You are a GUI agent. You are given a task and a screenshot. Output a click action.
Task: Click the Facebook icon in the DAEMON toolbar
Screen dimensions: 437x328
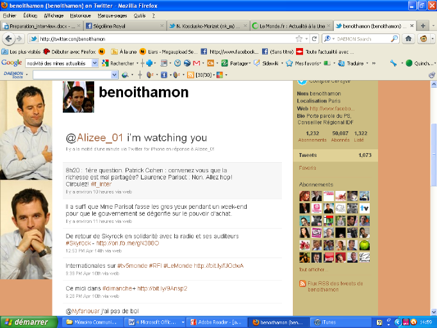coord(164,75)
